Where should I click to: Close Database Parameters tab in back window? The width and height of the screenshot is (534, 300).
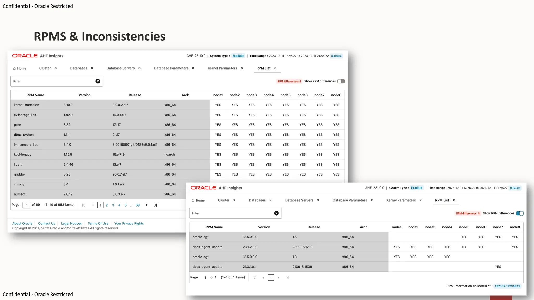[193, 68]
